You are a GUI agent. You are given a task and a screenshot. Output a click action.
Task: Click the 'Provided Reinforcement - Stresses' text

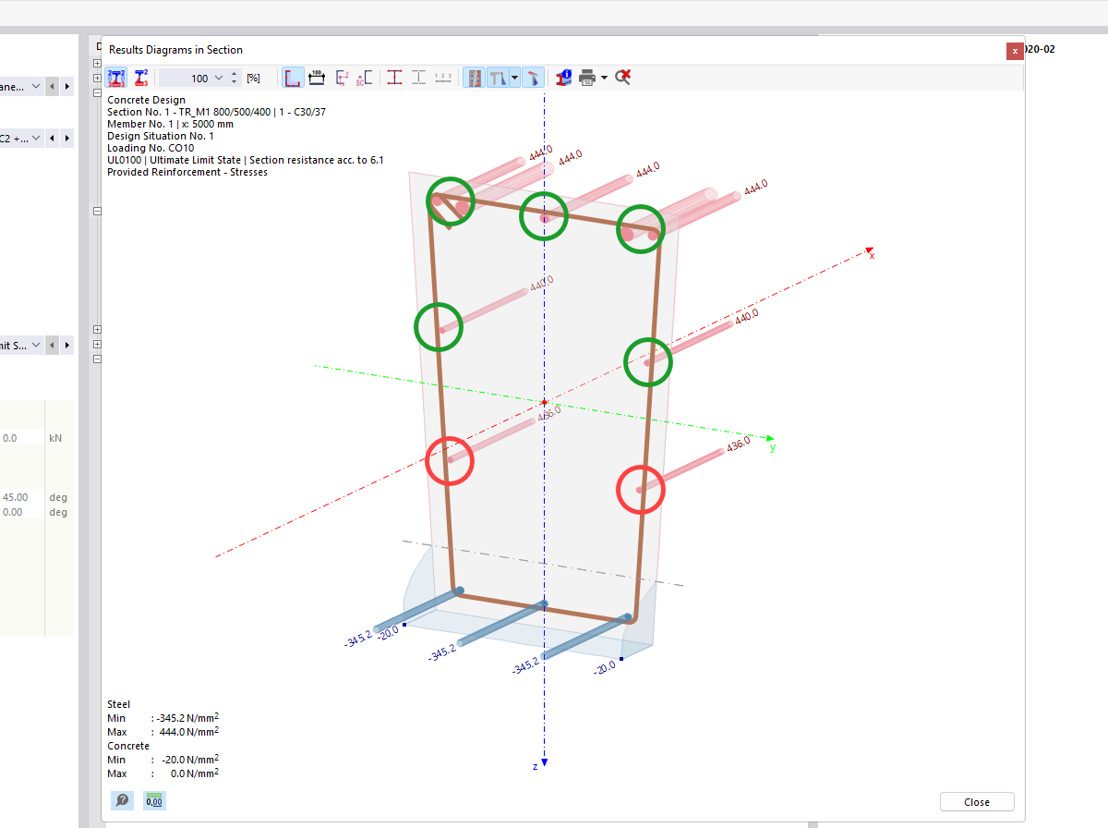coord(187,172)
